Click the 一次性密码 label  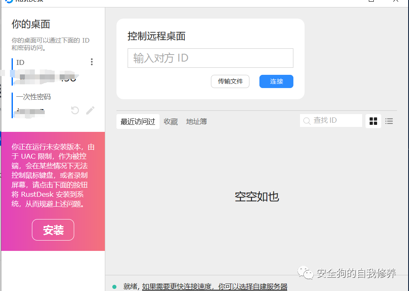(x=34, y=97)
